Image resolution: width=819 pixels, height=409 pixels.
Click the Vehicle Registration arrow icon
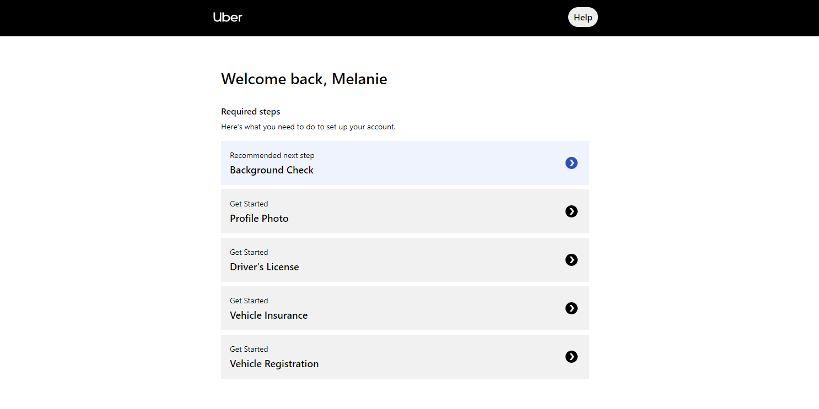pos(572,357)
